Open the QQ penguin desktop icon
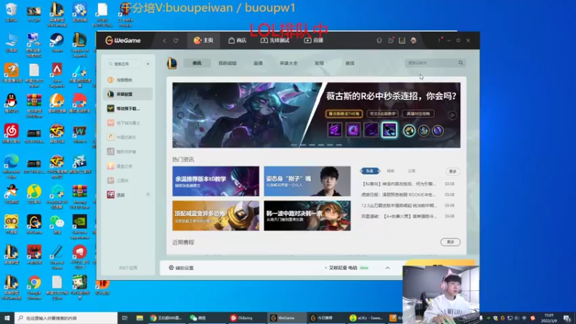Screen dimensions: 576x324 click(12, 103)
